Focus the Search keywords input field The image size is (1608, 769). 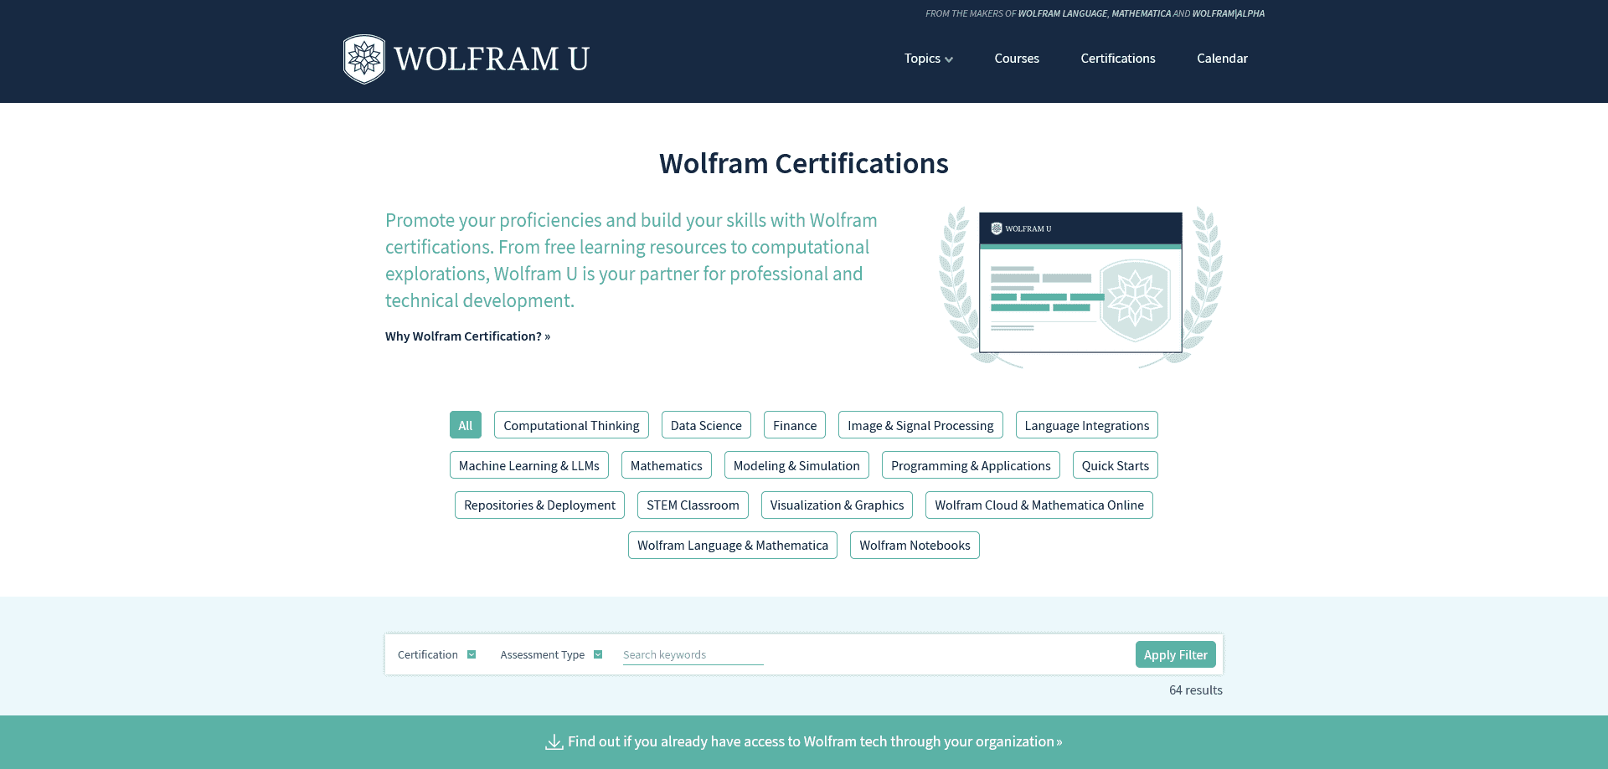tap(693, 654)
